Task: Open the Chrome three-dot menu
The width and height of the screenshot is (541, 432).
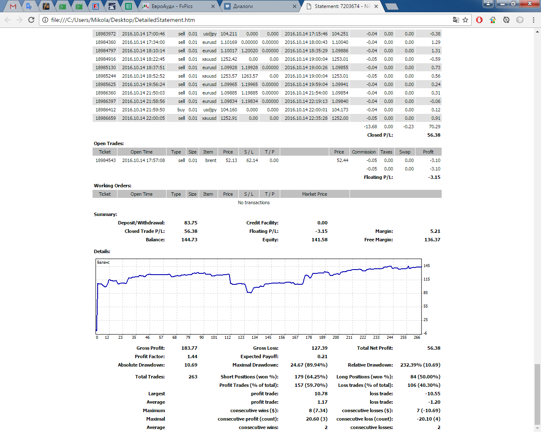Action: tap(533, 20)
